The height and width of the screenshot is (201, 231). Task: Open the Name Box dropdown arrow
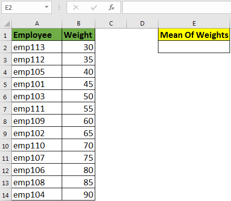point(46,7)
